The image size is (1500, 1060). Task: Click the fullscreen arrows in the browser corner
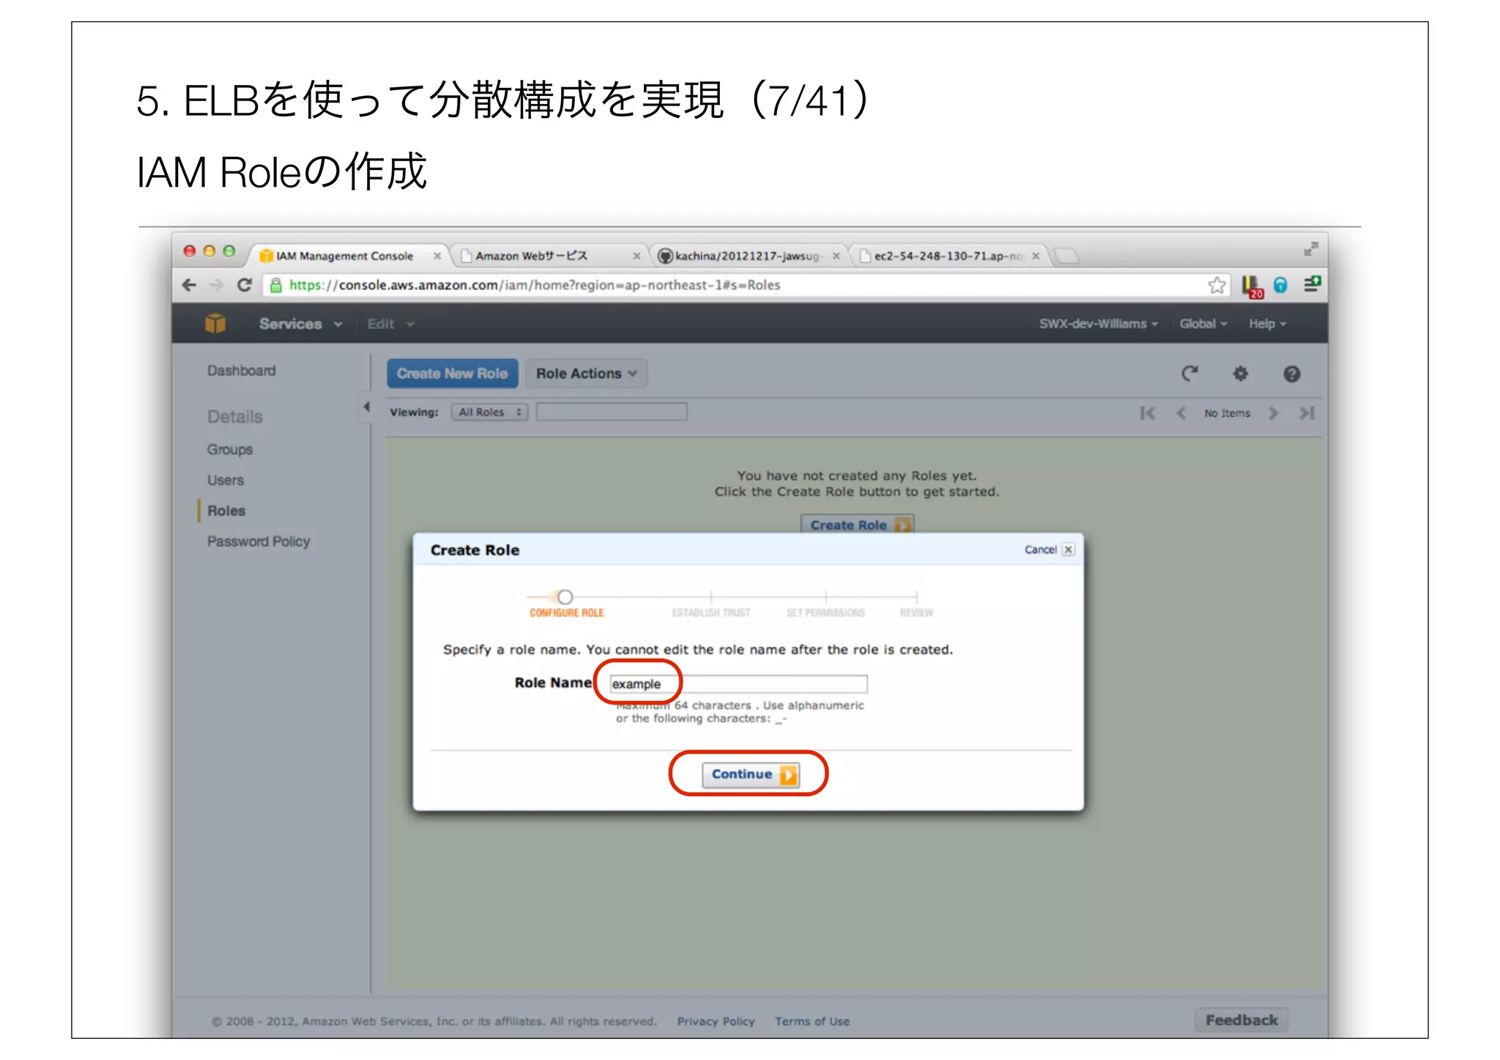pyautogui.click(x=1310, y=249)
